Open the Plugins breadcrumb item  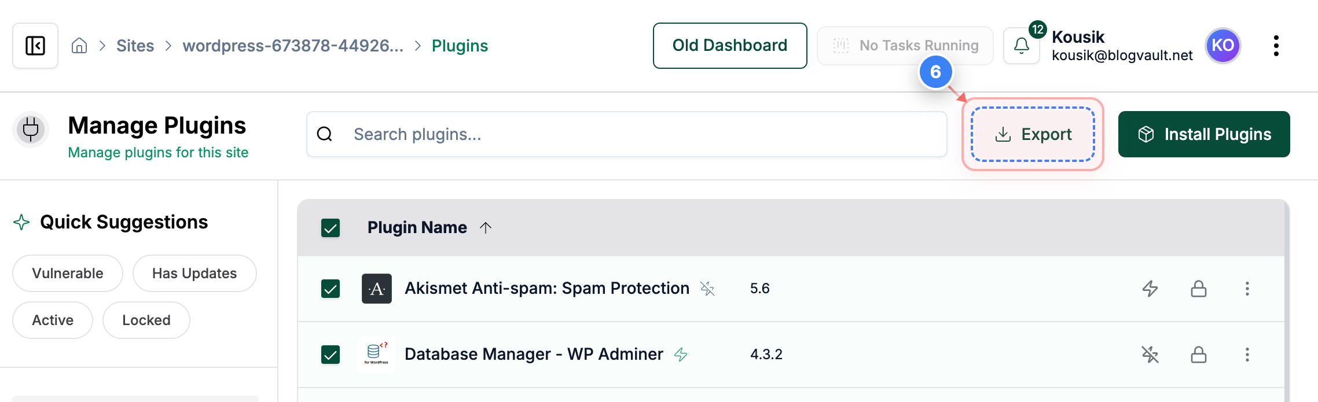[460, 45]
